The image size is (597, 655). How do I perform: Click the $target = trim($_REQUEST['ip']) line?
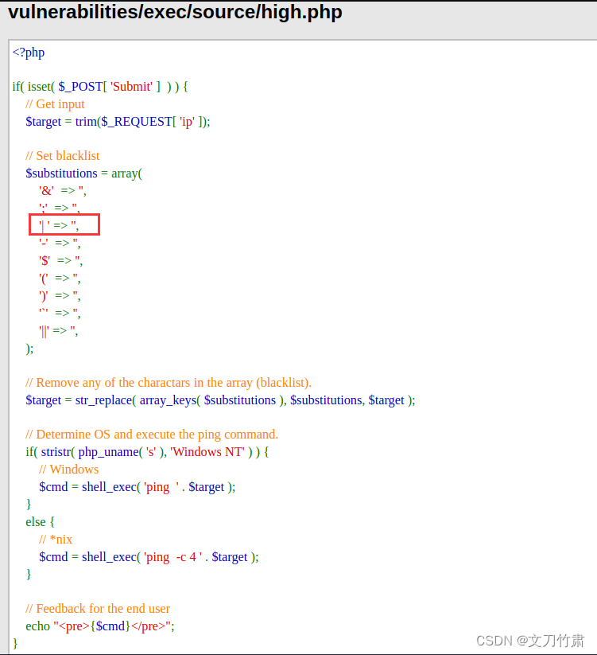pyautogui.click(x=118, y=122)
